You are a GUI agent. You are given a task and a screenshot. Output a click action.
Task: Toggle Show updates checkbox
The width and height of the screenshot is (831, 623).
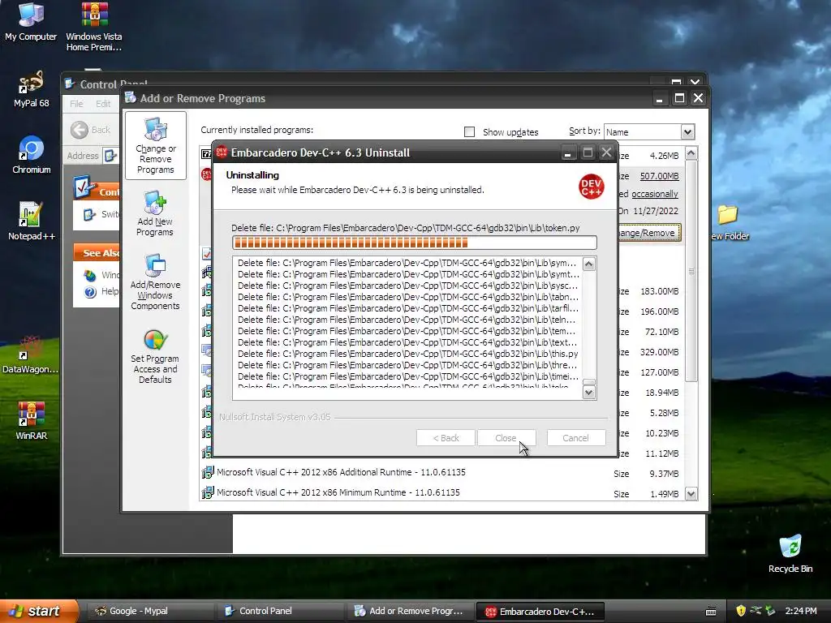469,132
